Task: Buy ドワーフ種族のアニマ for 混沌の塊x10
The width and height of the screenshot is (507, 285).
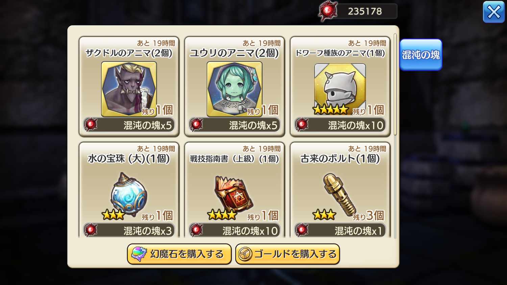Action: (340, 125)
